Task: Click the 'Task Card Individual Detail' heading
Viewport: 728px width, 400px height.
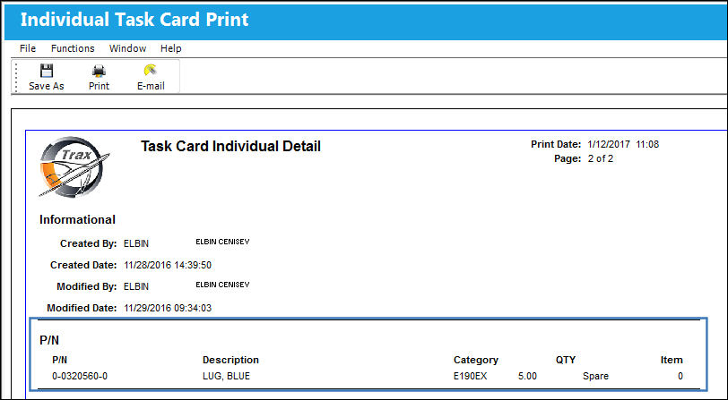Action: [230, 147]
